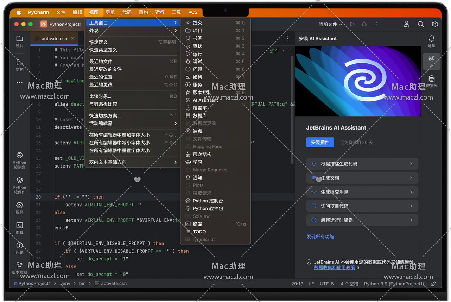Expand 根据描述生成代码 item

tap(362, 164)
